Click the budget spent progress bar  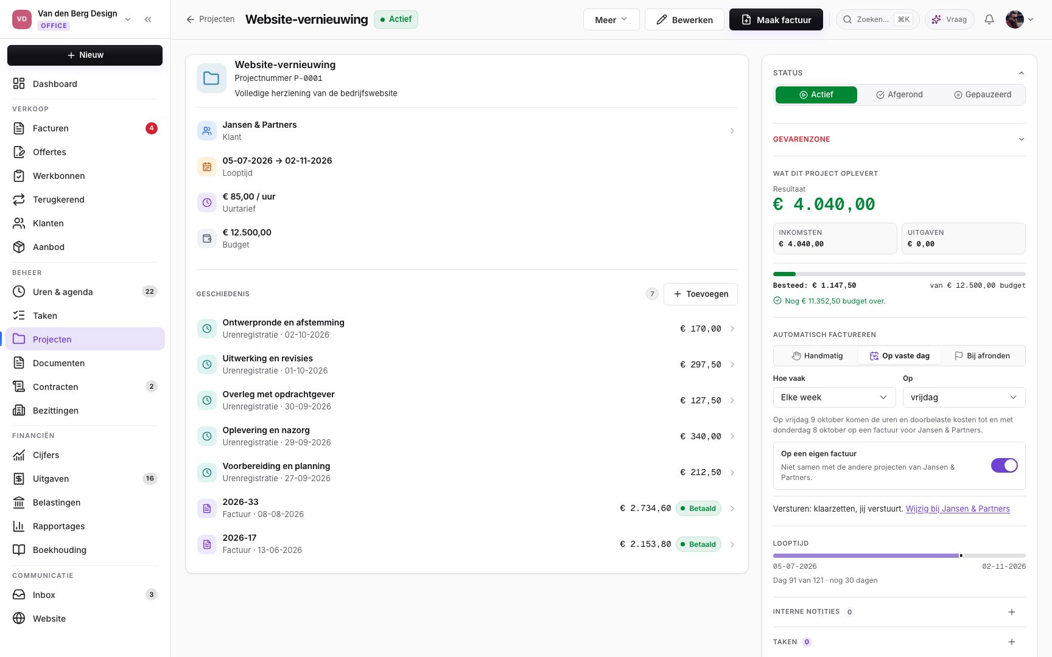[x=899, y=274]
